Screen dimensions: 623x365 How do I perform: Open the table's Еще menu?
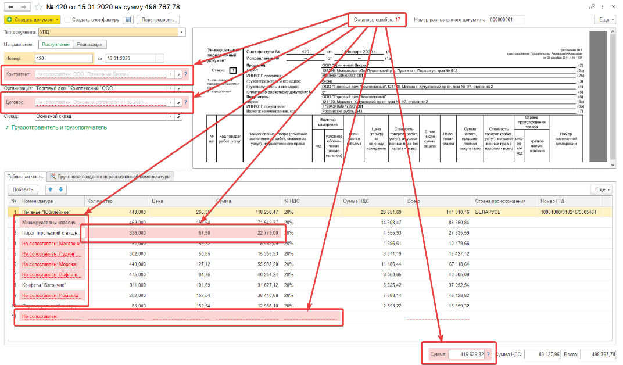tap(601, 189)
